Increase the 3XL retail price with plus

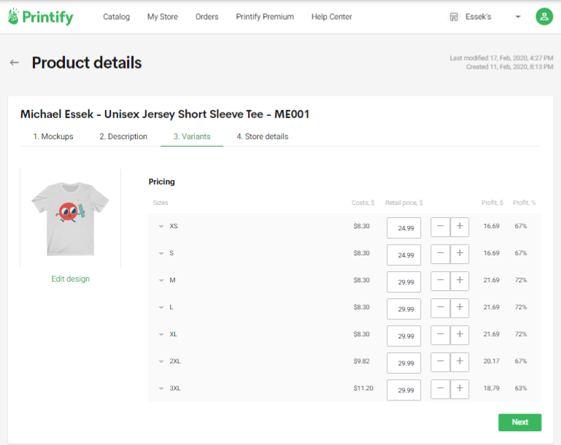click(x=460, y=389)
